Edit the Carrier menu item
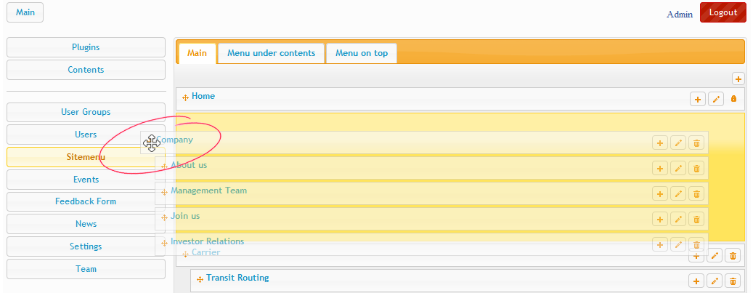Image resolution: width=753 pixels, height=293 pixels. (715, 256)
